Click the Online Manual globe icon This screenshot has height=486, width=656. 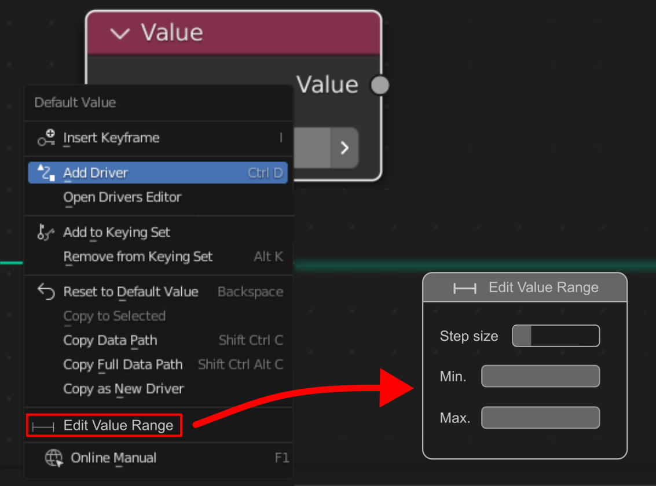[x=54, y=458]
